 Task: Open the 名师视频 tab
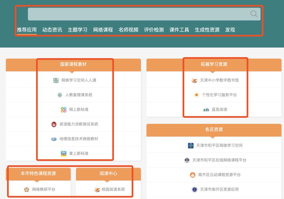(x=128, y=30)
